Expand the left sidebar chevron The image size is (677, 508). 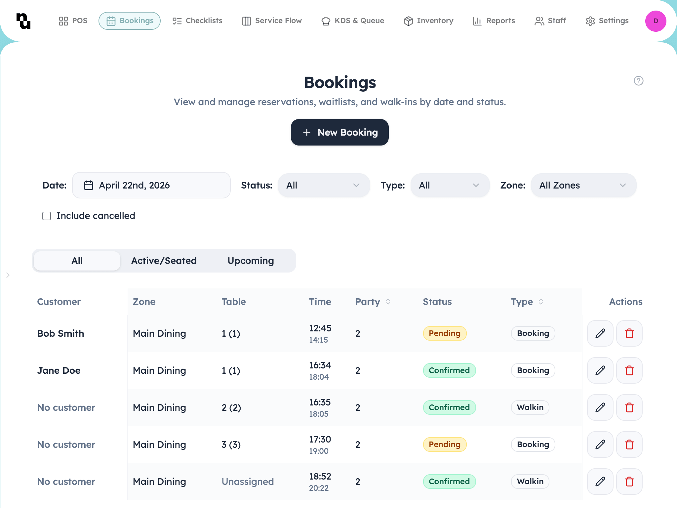(x=8, y=275)
